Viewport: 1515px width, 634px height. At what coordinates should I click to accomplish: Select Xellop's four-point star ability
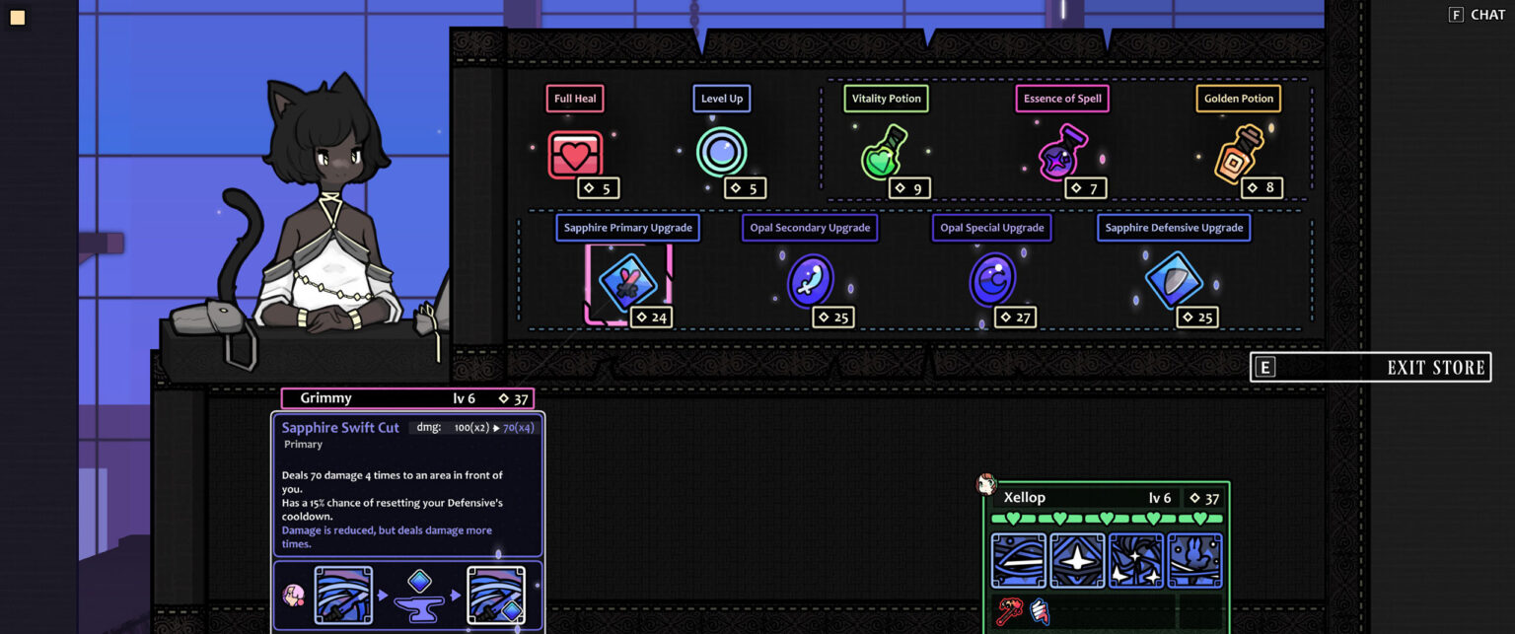tap(1077, 561)
